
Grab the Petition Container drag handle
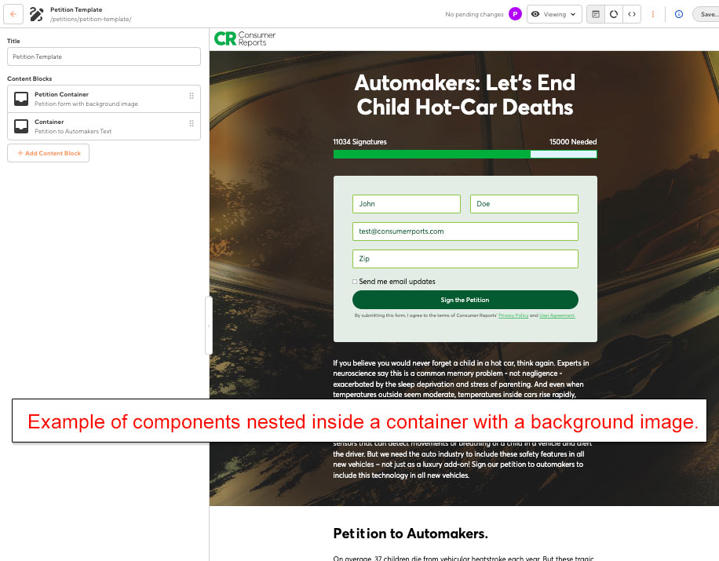[x=192, y=96]
